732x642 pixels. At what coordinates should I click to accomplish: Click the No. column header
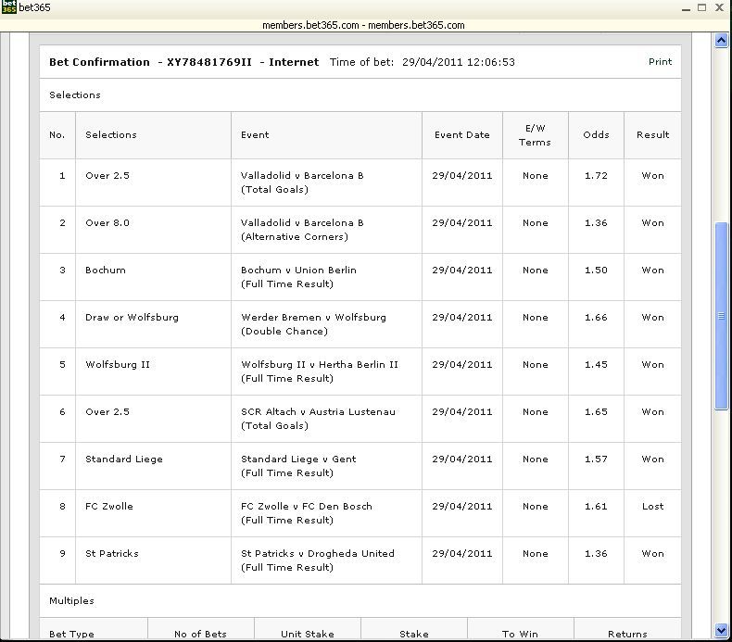(57, 135)
